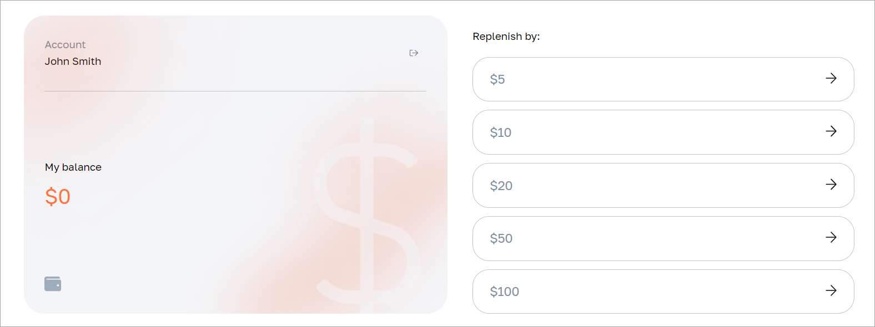Click the arrow icon in the $5 row
Image resolution: width=875 pixels, height=327 pixels.
(831, 79)
